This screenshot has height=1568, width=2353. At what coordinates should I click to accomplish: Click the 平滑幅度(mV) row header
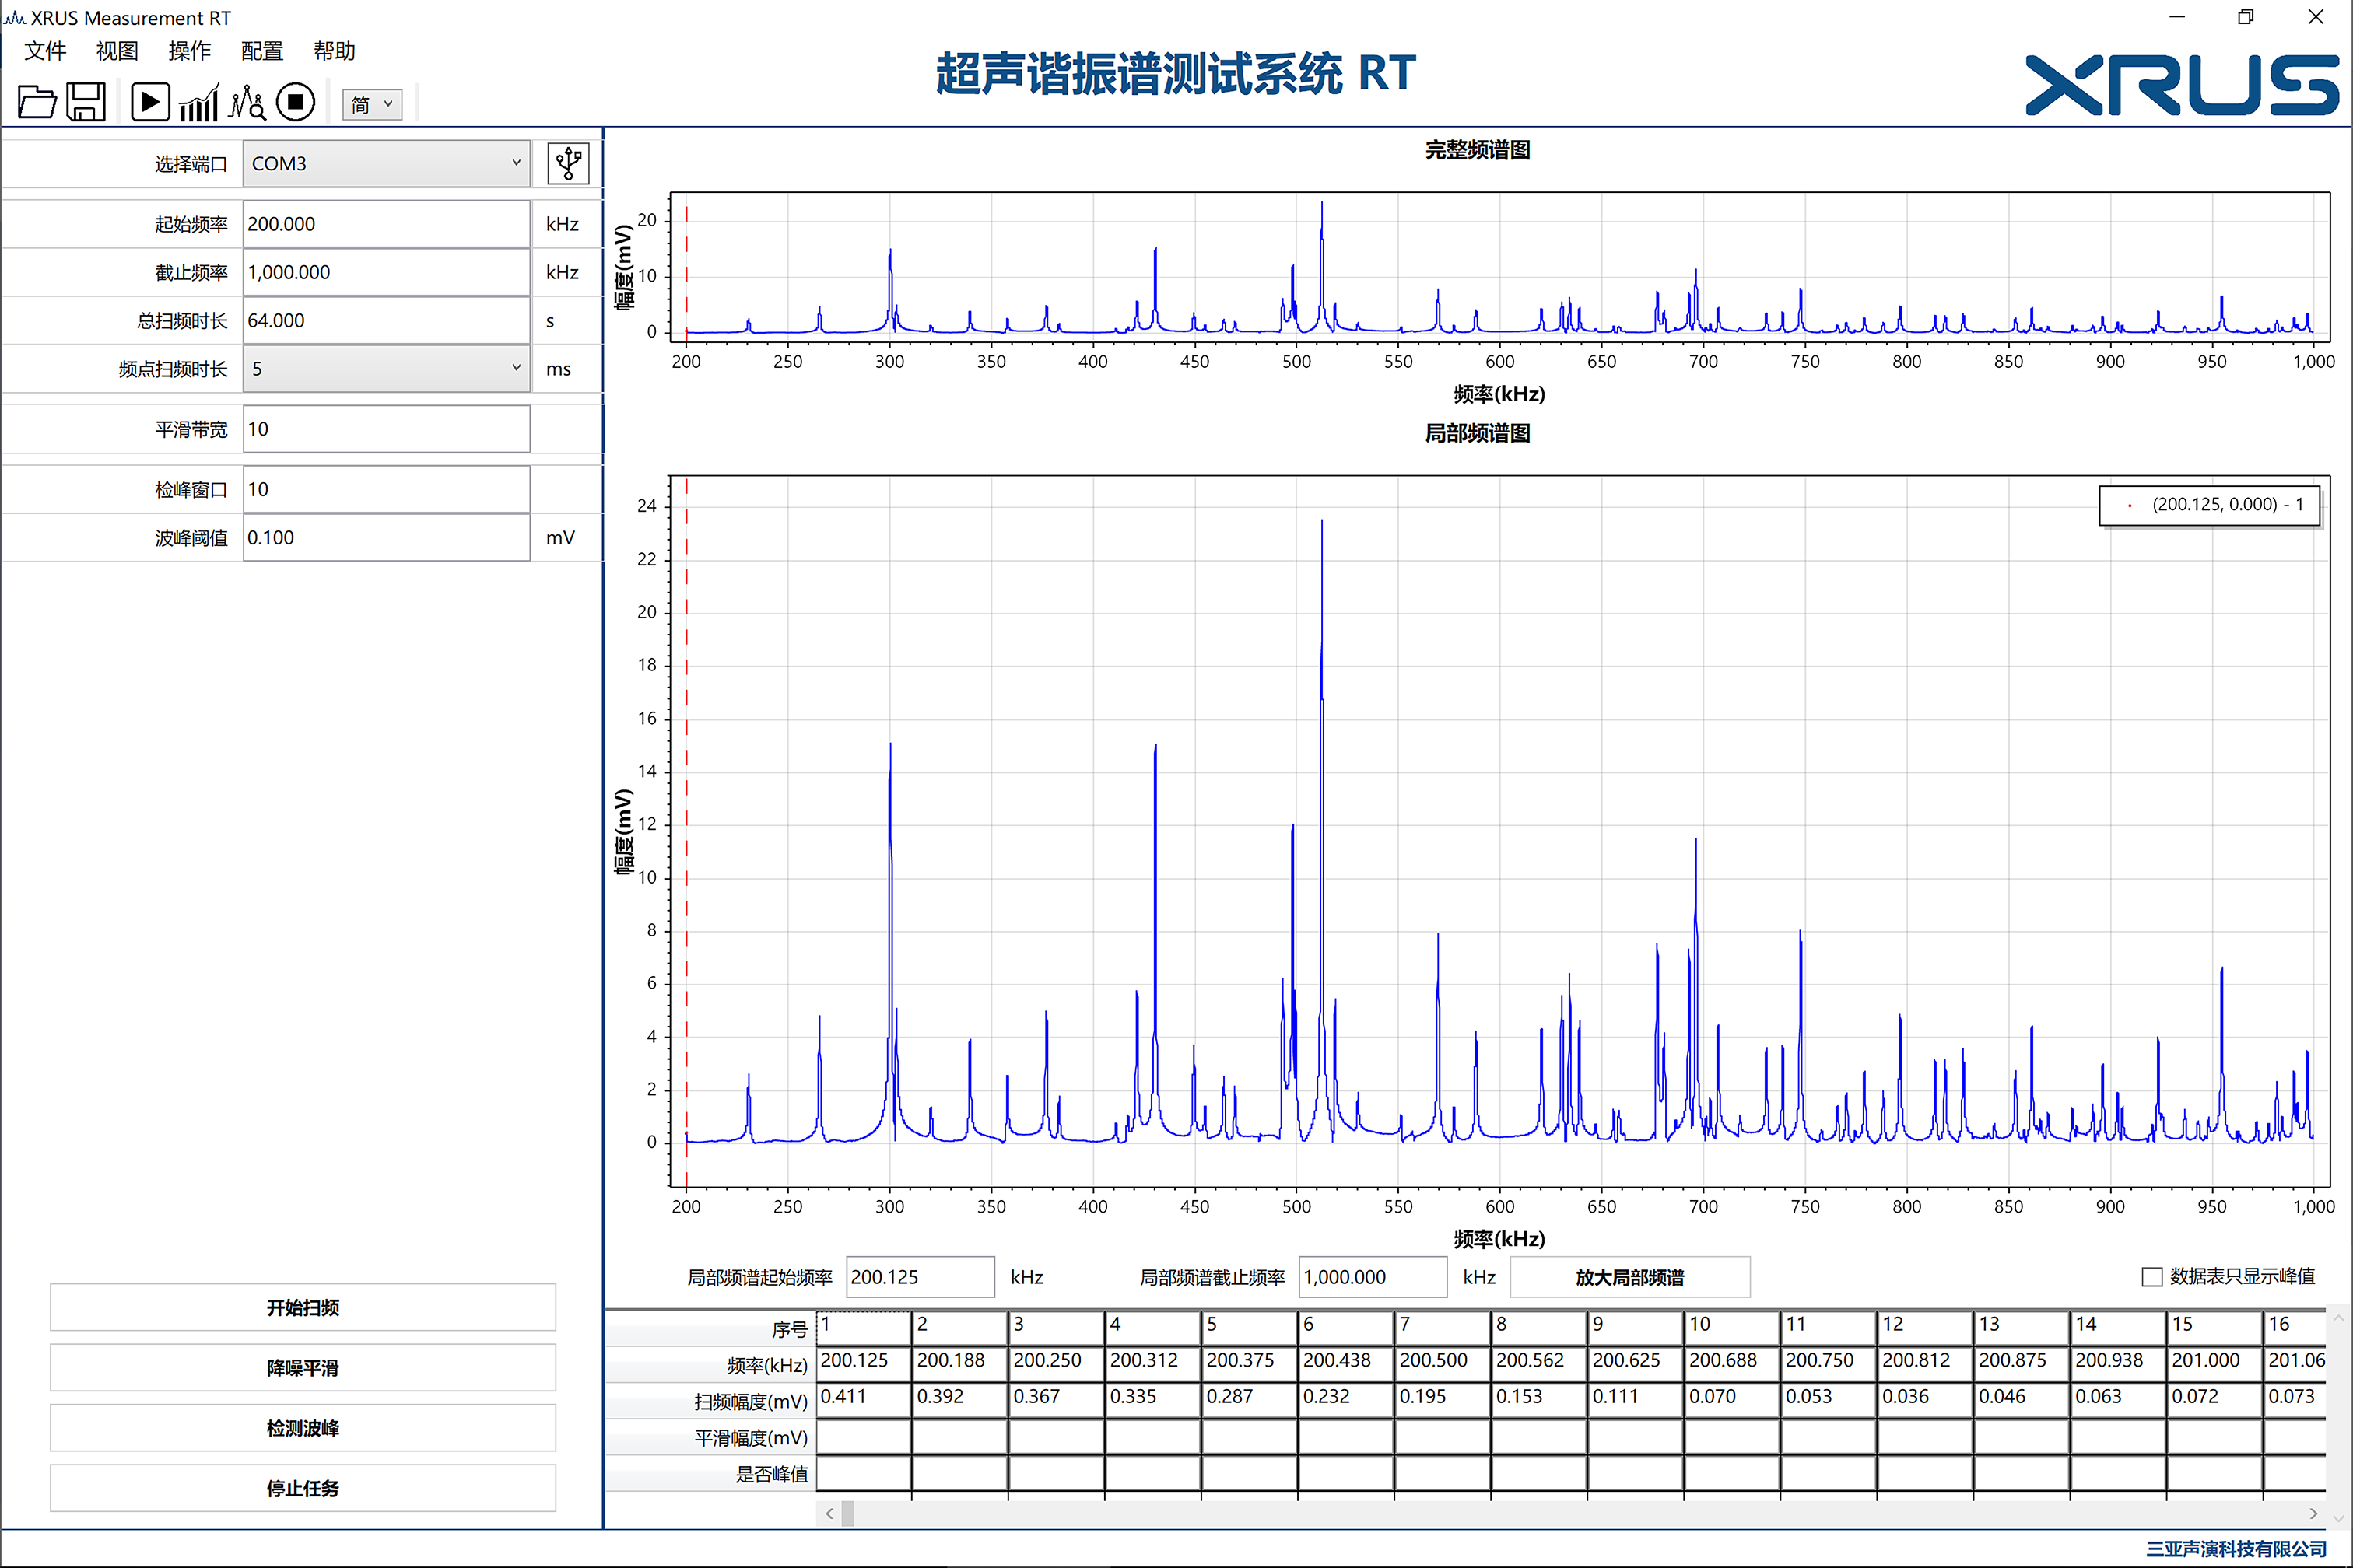[x=710, y=1437]
